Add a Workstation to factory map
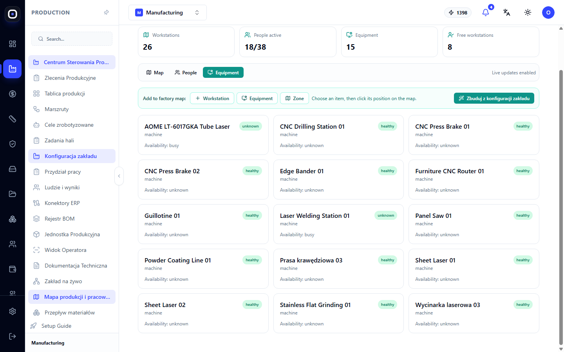 pos(212,98)
